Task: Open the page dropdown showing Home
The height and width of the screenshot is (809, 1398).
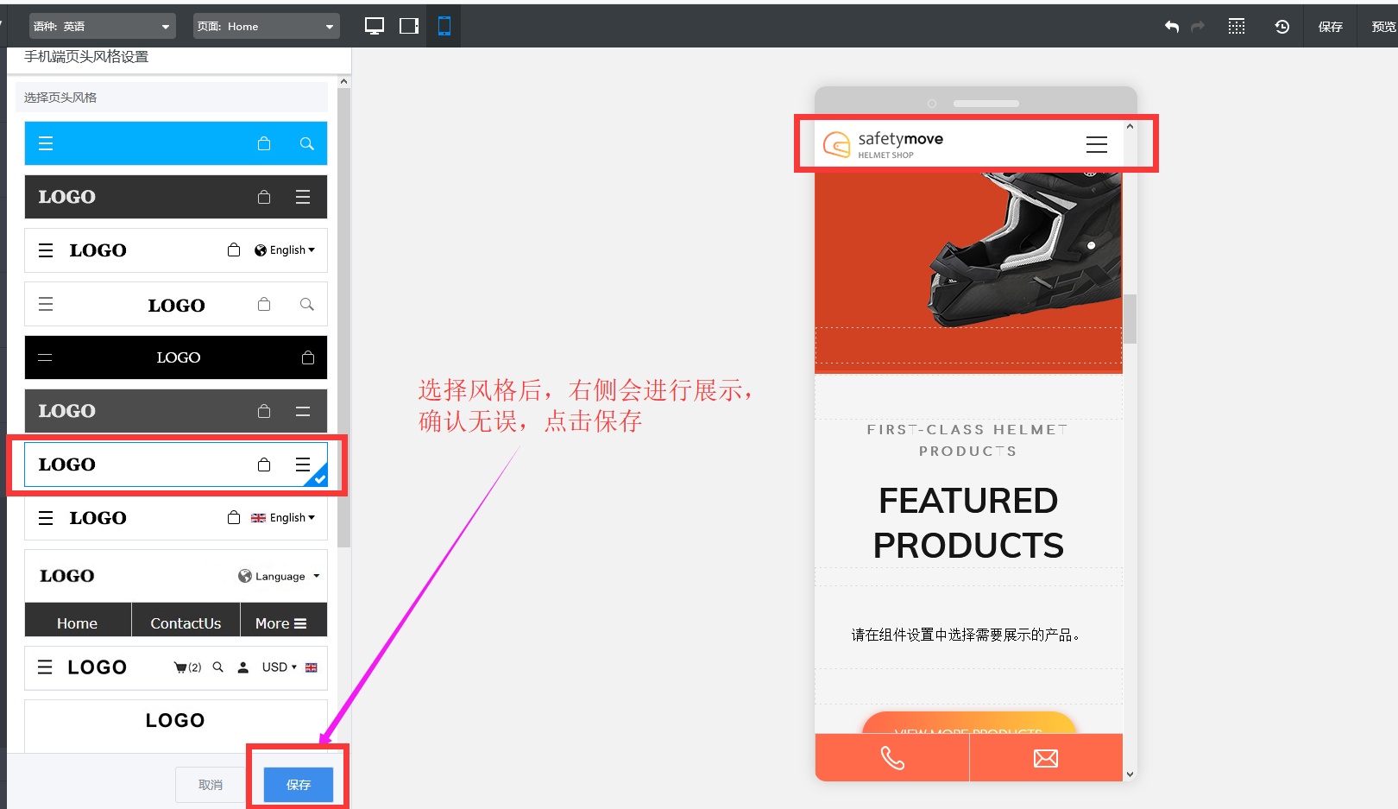Action: (x=266, y=27)
